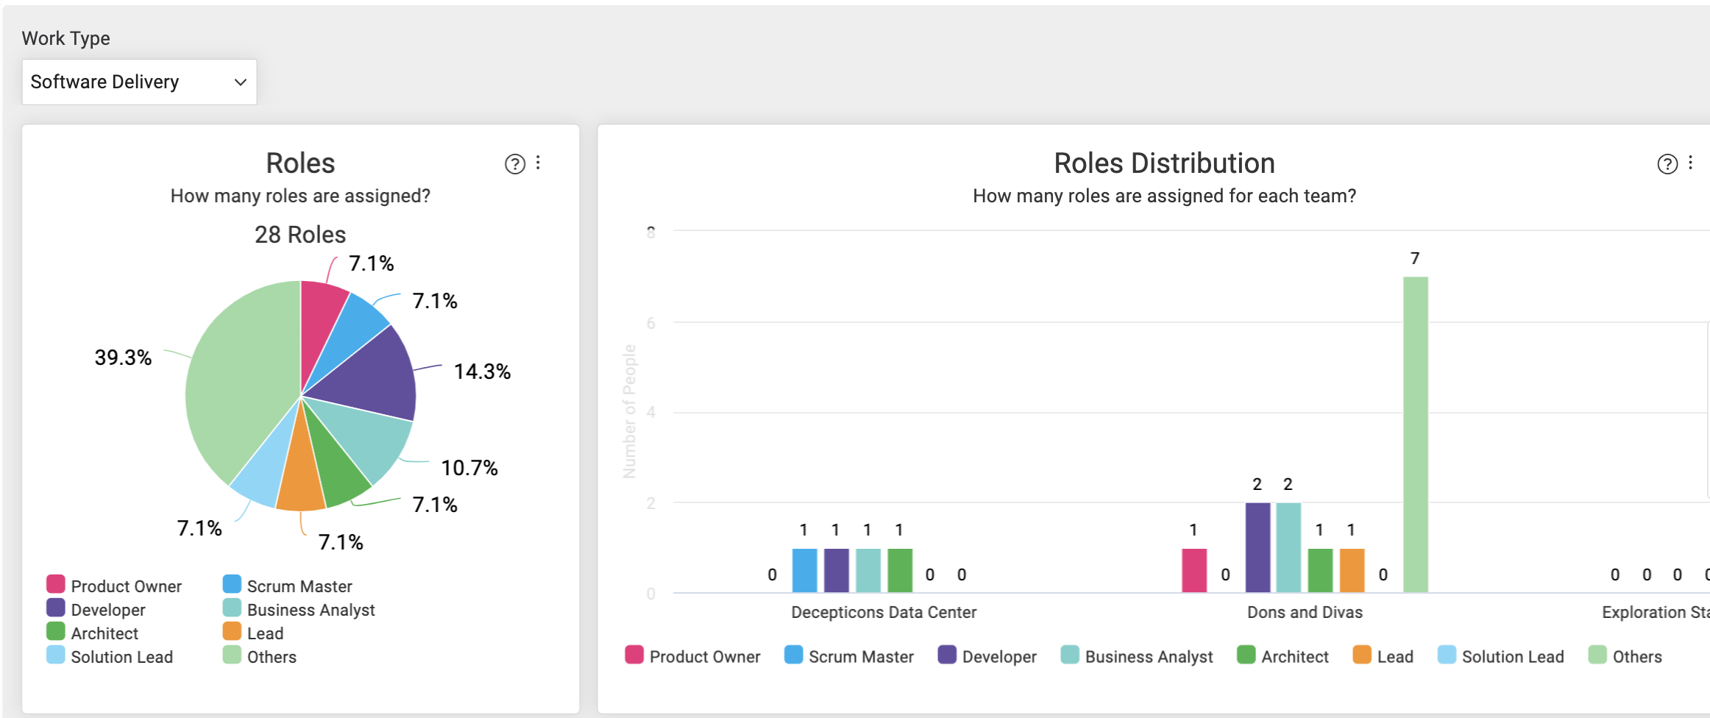The height and width of the screenshot is (718, 1710).
Task: Click the "Number of People" axis title
Action: tap(629, 411)
